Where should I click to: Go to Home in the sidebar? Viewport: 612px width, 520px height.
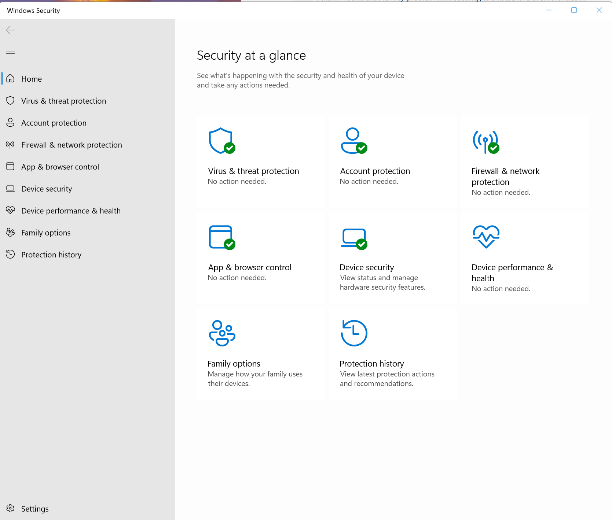88,79
